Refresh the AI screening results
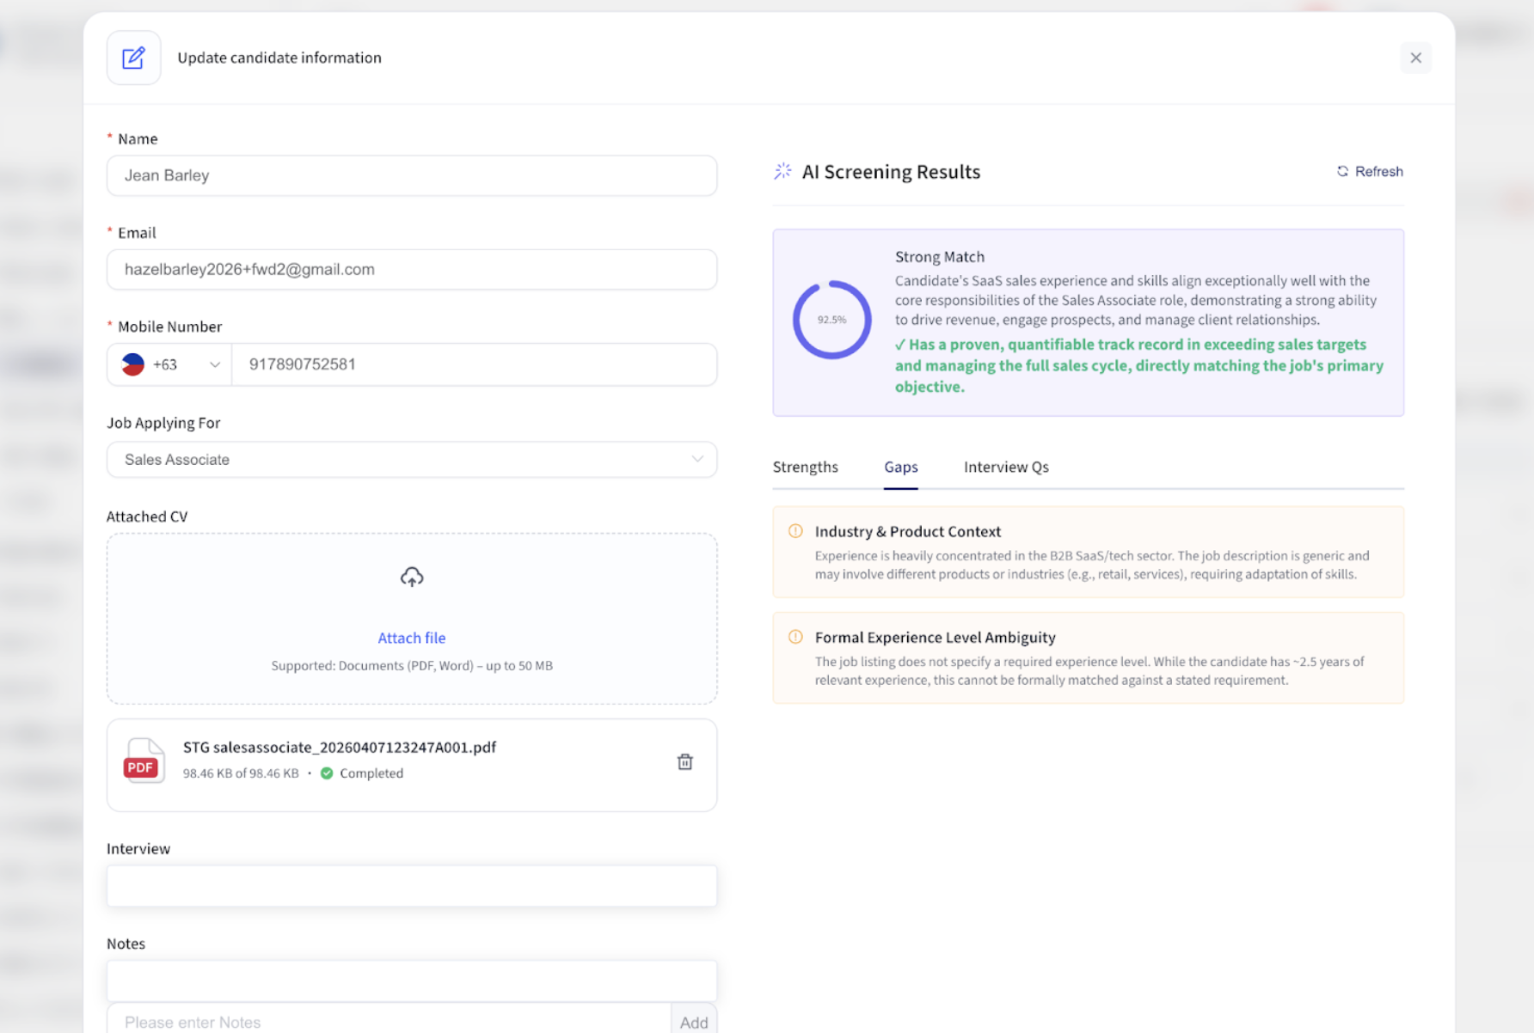1534x1033 pixels. [x=1370, y=171]
